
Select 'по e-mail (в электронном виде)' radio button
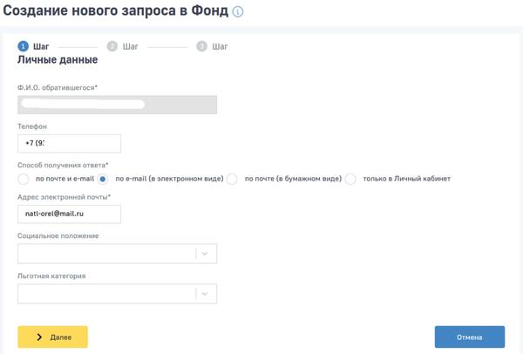[103, 179]
